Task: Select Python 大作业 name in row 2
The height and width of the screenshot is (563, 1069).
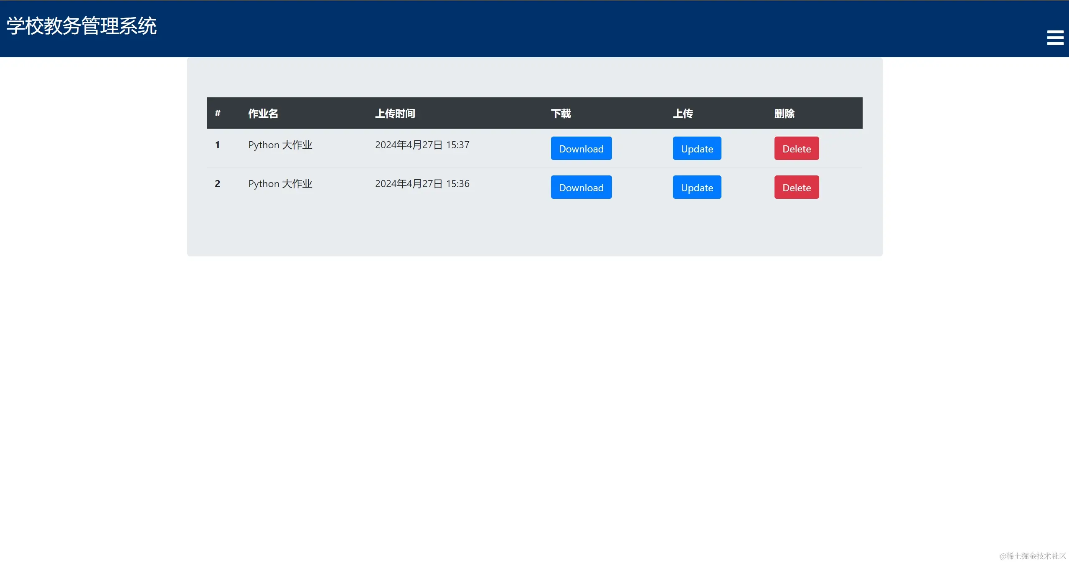Action: tap(280, 184)
